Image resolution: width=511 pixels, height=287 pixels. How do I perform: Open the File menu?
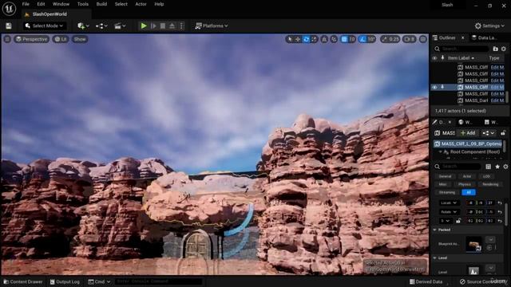pyautogui.click(x=26, y=4)
